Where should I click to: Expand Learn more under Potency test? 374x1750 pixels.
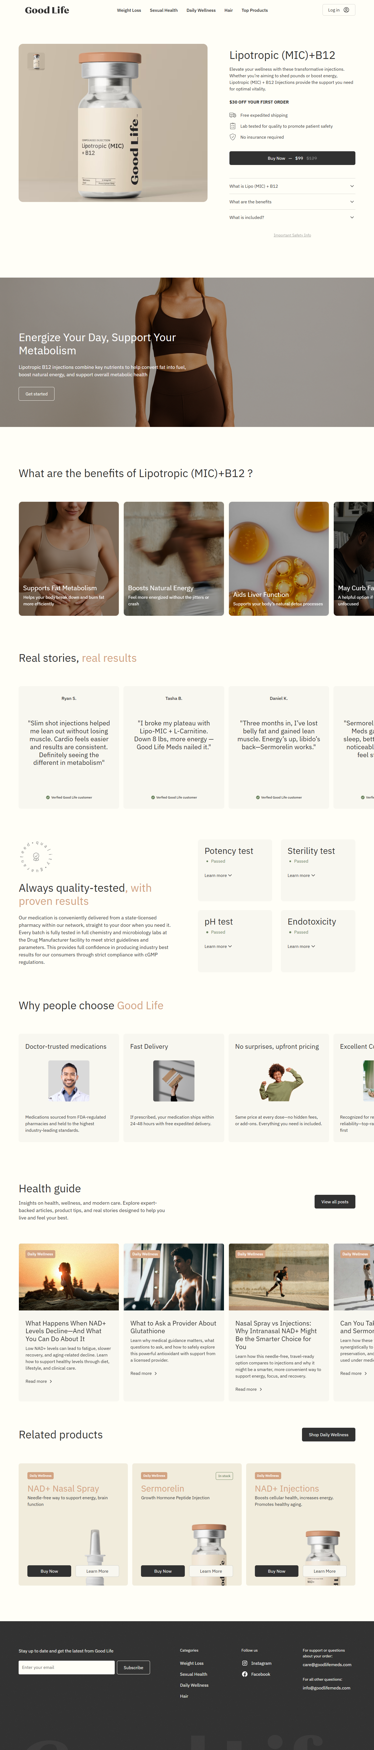click(218, 876)
